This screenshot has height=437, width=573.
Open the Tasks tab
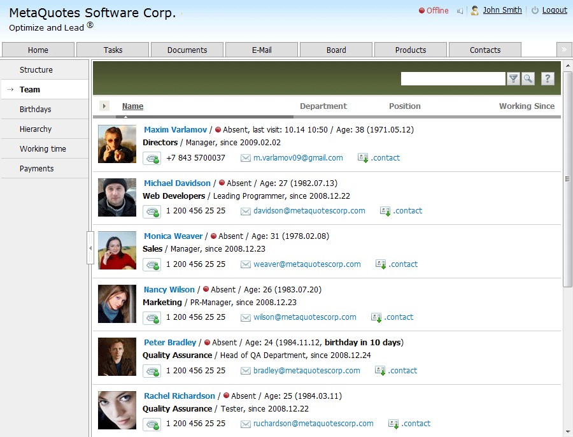(113, 50)
